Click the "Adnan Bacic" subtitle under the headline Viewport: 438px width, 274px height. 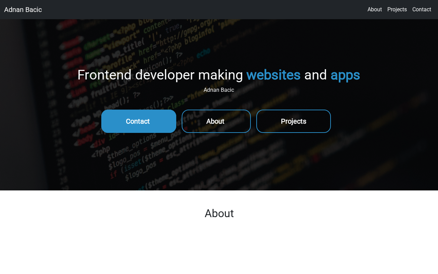219,90
